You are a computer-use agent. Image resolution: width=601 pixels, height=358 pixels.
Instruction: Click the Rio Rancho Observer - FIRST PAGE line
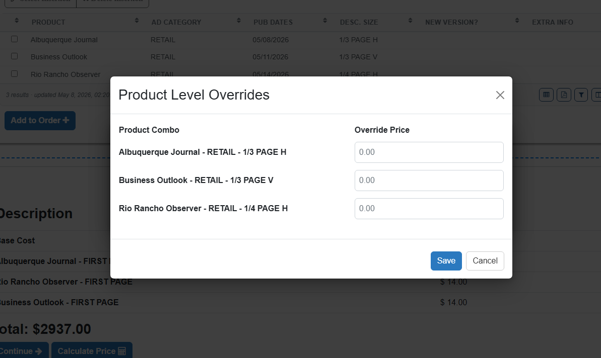pyautogui.click(x=66, y=282)
